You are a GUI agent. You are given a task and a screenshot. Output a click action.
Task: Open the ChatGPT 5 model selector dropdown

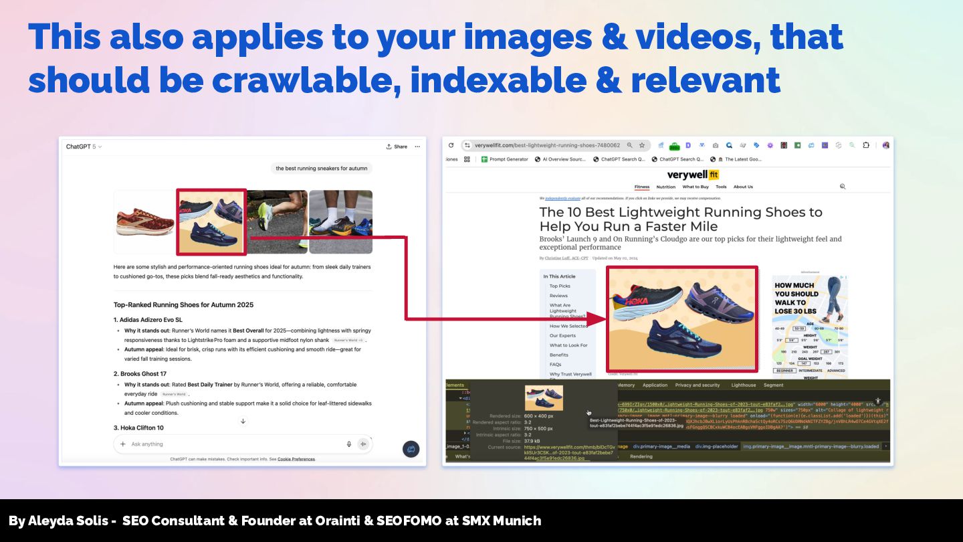(84, 147)
